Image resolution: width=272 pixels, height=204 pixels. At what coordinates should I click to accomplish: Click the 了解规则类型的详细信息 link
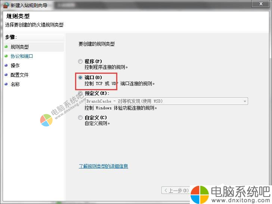pyautogui.click(x=103, y=166)
